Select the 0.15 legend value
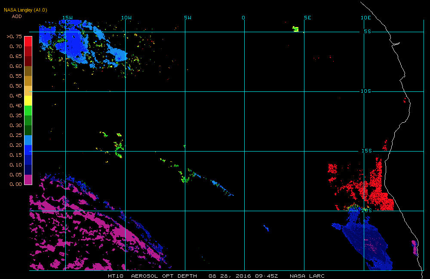430x279 pixels. pyautogui.click(x=15, y=155)
